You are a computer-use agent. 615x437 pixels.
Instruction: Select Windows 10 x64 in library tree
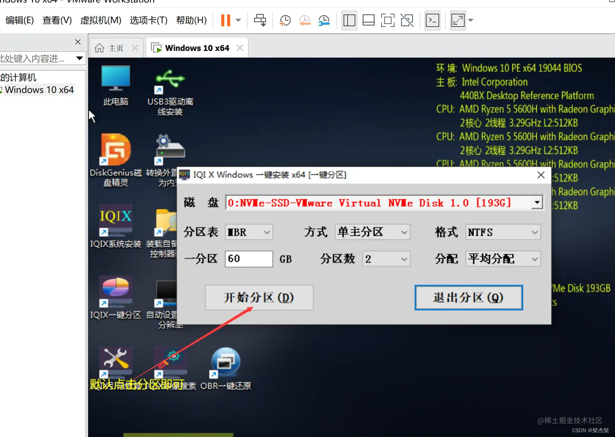[x=39, y=90]
